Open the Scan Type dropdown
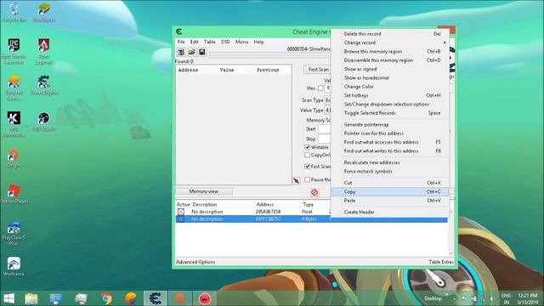544x306 pixels. pos(327,100)
